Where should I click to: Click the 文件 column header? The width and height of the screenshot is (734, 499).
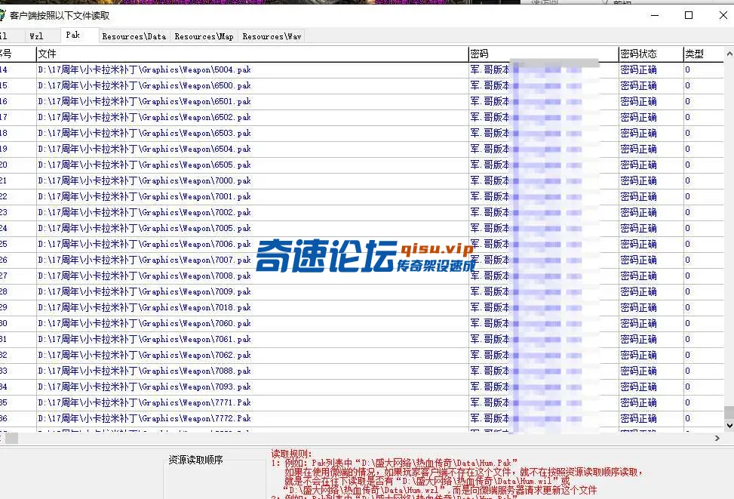pyautogui.click(x=252, y=54)
